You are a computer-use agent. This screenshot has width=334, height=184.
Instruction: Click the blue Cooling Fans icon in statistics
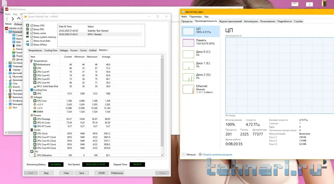(x=32, y=90)
